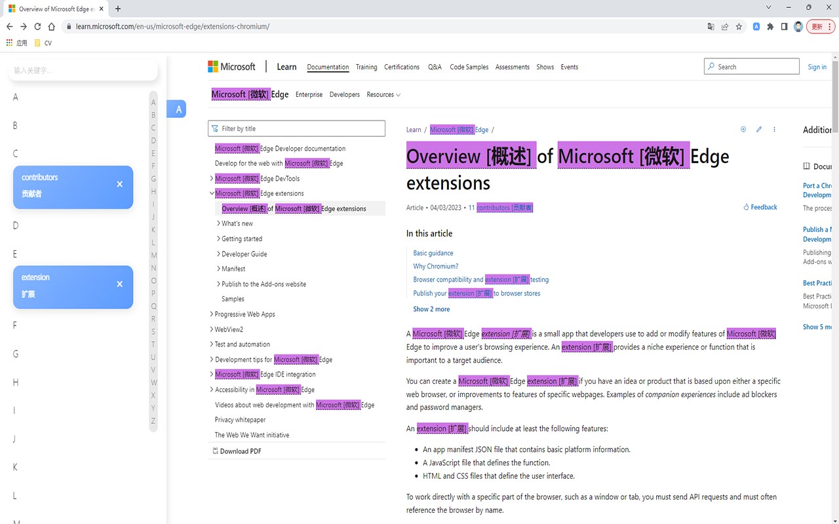Open the Developers navigation link

345,95
